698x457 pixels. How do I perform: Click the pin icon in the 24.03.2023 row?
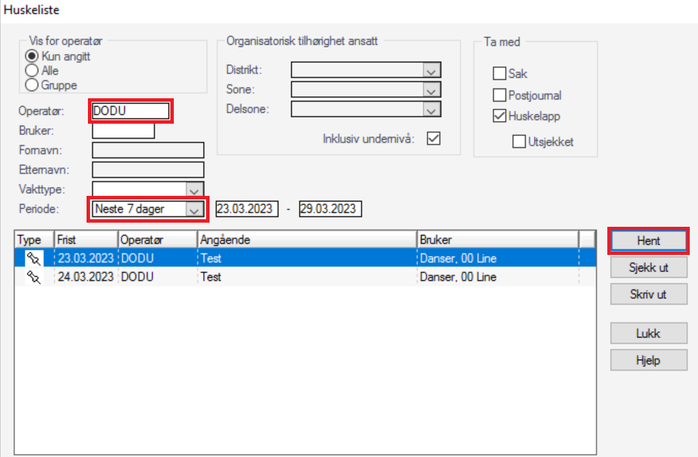(x=33, y=277)
